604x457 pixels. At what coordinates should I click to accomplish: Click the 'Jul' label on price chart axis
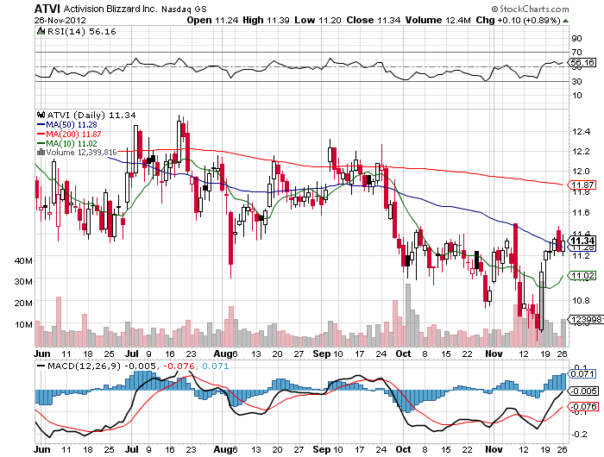tap(132, 354)
